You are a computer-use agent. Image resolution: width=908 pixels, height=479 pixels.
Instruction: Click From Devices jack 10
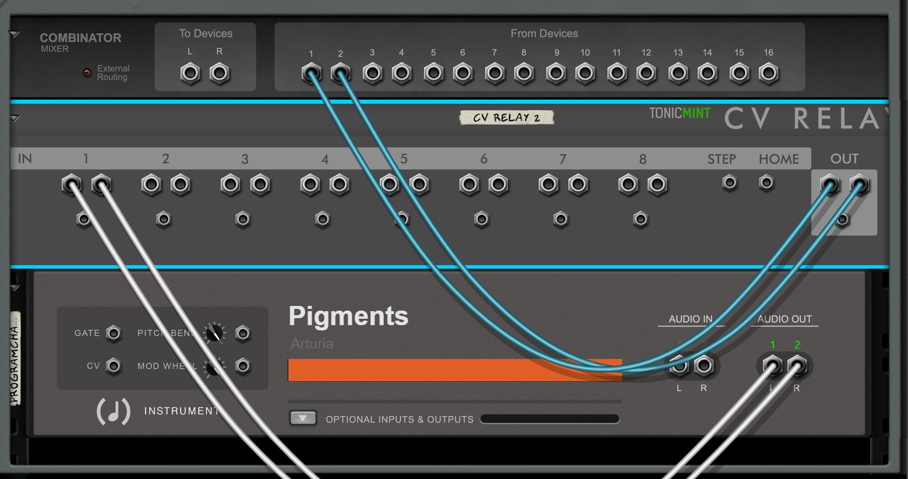tap(585, 73)
